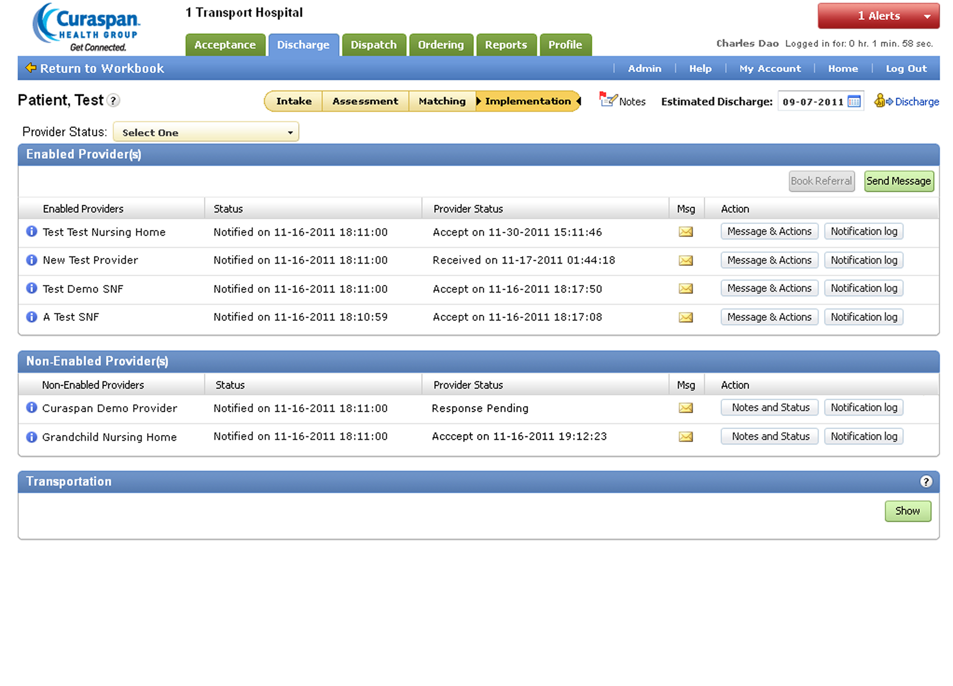Switch to the Dispatch tab
Screen dimensions: 953x686
[x=374, y=45]
